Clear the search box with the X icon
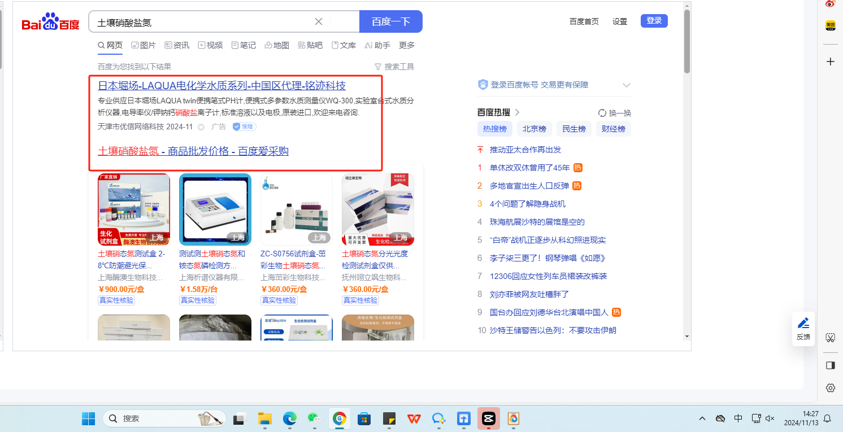The width and height of the screenshot is (843, 432). 319,21
